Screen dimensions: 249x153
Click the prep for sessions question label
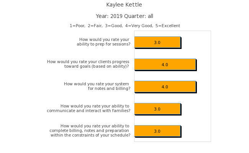(x=103, y=42)
